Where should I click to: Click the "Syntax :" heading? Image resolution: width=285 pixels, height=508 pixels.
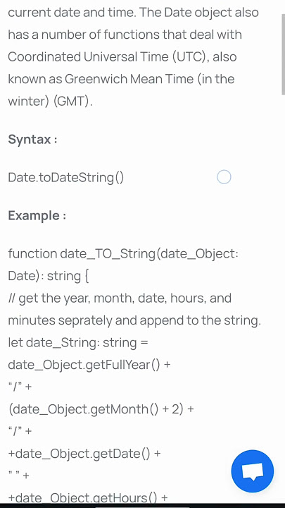[x=32, y=139]
